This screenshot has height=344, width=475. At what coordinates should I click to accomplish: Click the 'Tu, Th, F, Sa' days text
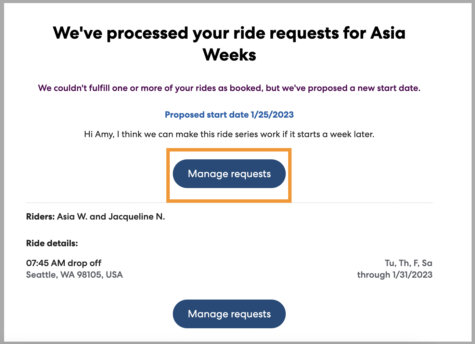[x=408, y=263]
